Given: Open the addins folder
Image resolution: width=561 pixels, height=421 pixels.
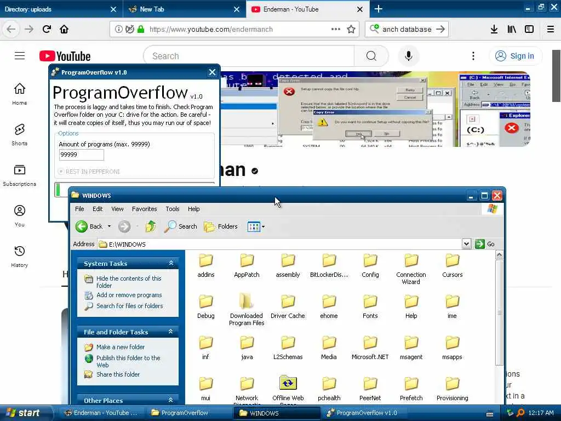Looking at the screenshot, I should point(206,265).
